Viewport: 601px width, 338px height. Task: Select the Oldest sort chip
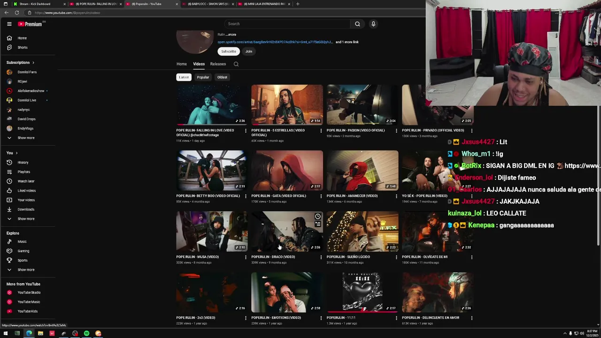pyautogui.click(x=222, y=77)
